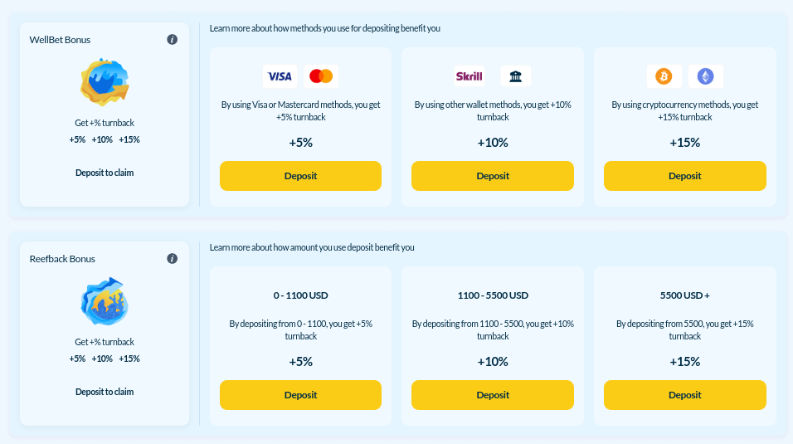Click the WellBet Bonus title
Image resolution: width=793 pixels, height=444 pixels.
pos(60,39)
